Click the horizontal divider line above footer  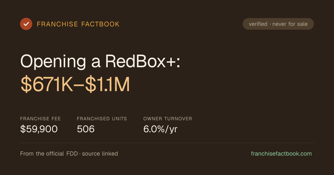[x=167, y=143]
